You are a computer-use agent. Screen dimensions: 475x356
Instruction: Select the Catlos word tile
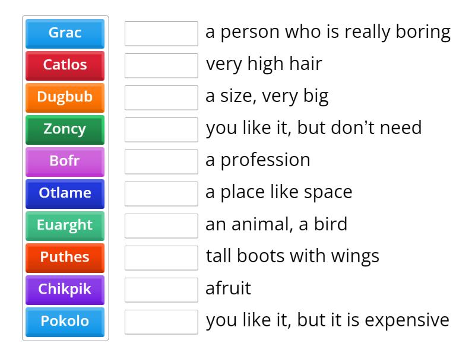click(64, 65)
